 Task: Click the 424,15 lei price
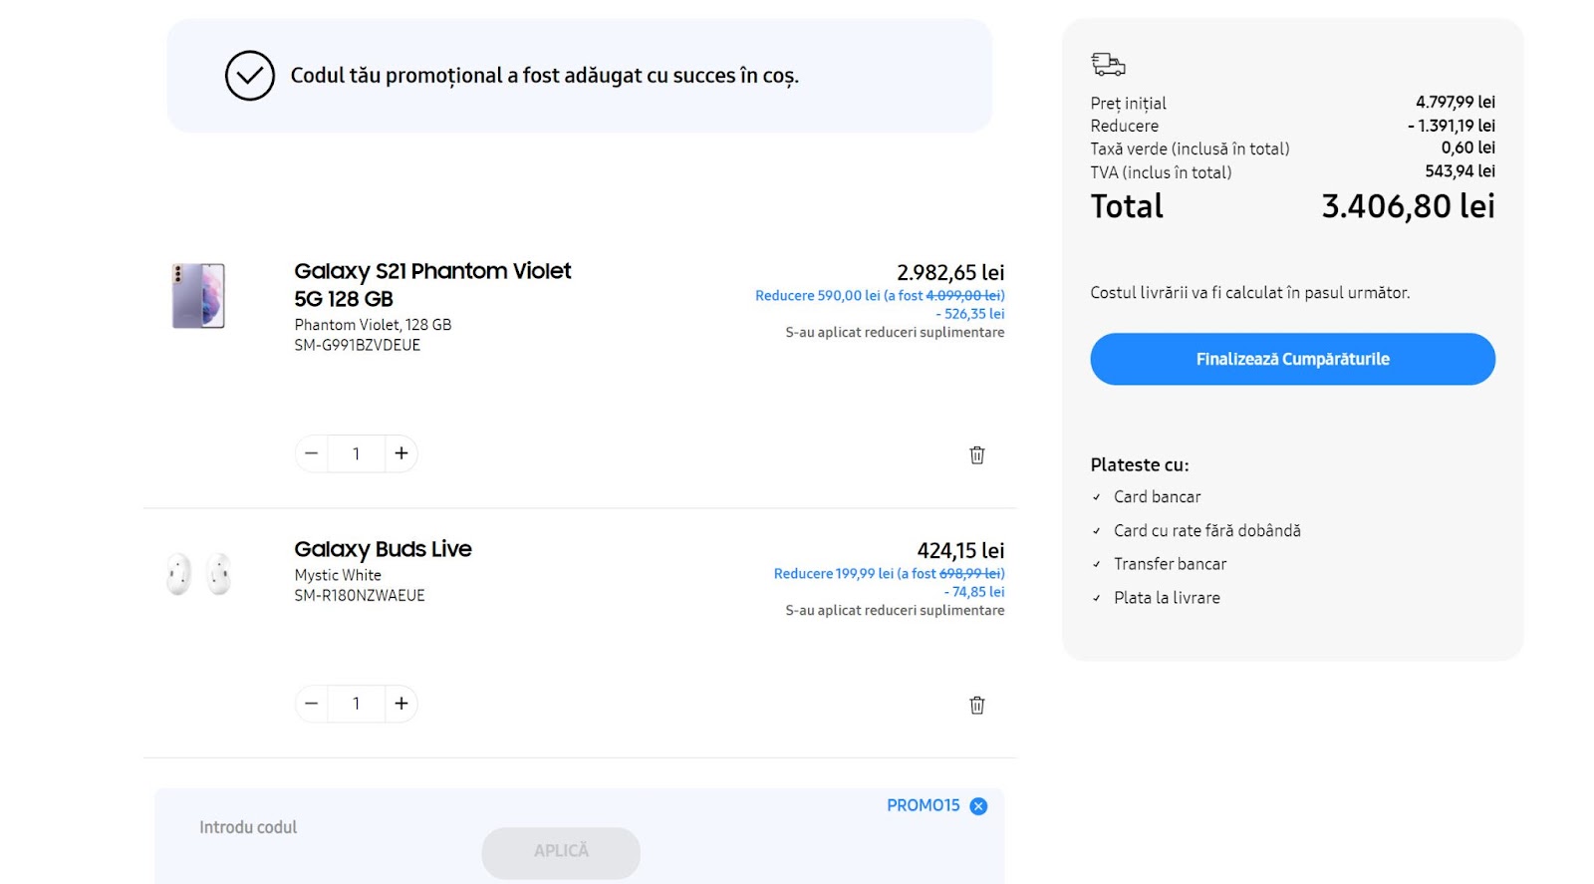click(x=960, y=550)
